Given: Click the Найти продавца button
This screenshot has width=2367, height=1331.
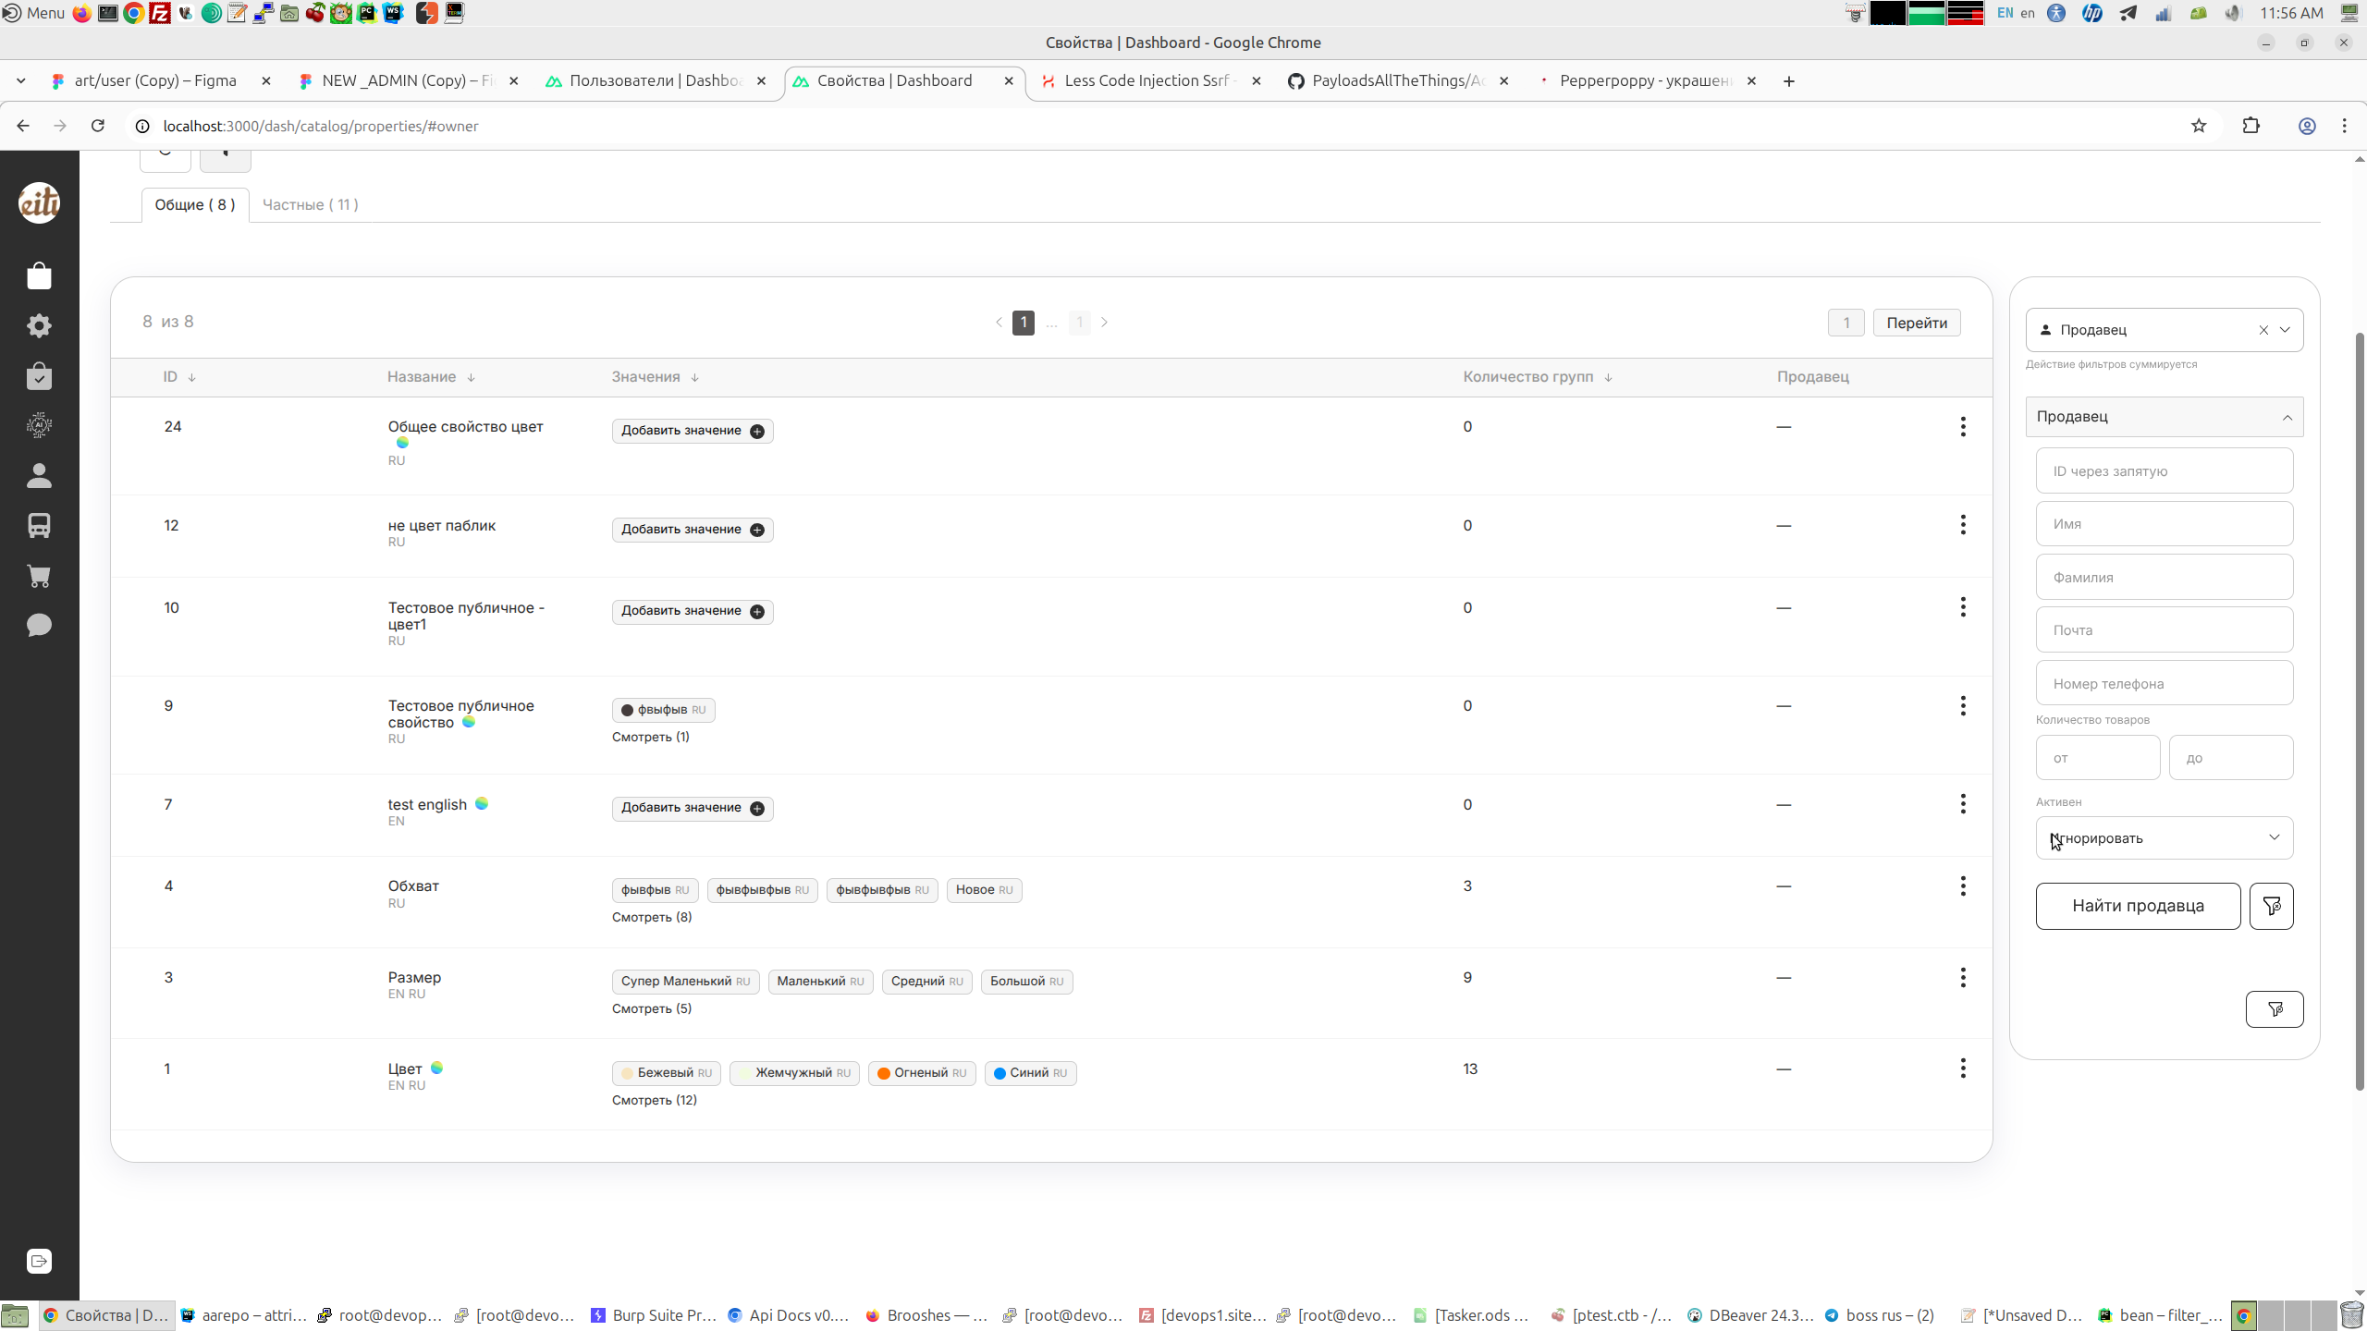Looking at the screenshot, I should pyautogui.click(x=2137, y=906).
